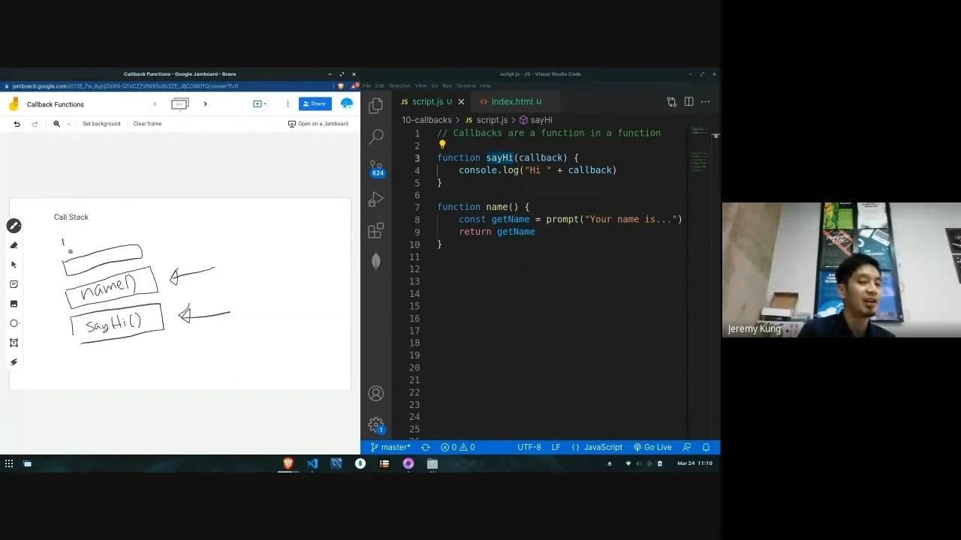961x540 pixels.
Task: Activate the Jamboard laser pointer
Action: pos(14,361)
